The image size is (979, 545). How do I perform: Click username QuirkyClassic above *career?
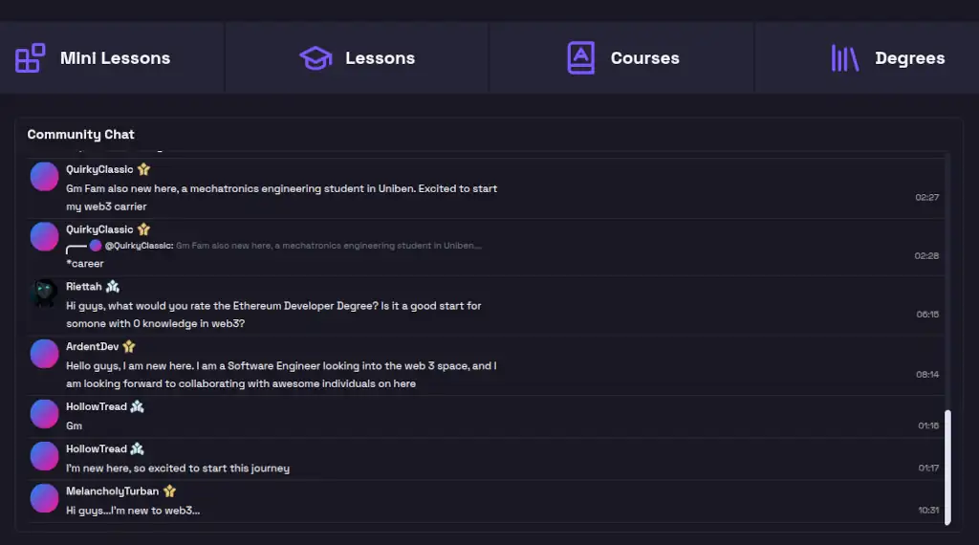coord(99,229)
